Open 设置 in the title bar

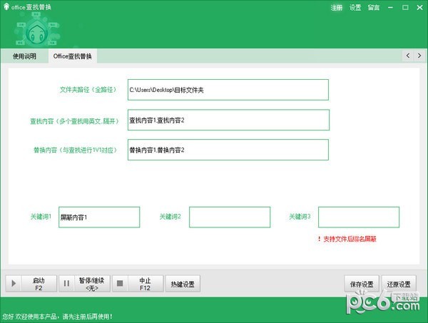click(355, 8)
